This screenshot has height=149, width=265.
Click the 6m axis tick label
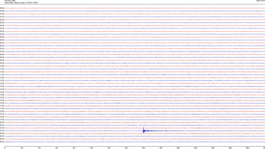(x=57, y=148)
